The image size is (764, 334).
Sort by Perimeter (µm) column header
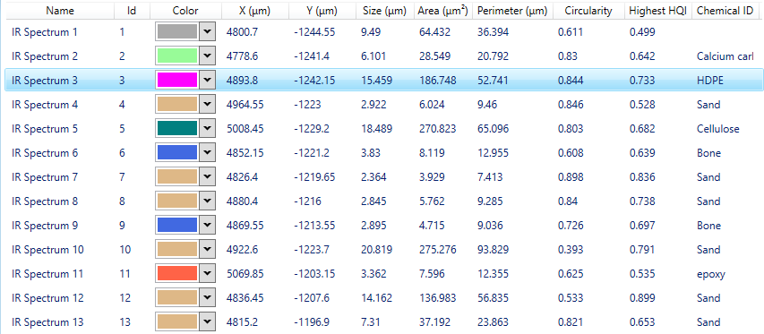coord(512,11)
